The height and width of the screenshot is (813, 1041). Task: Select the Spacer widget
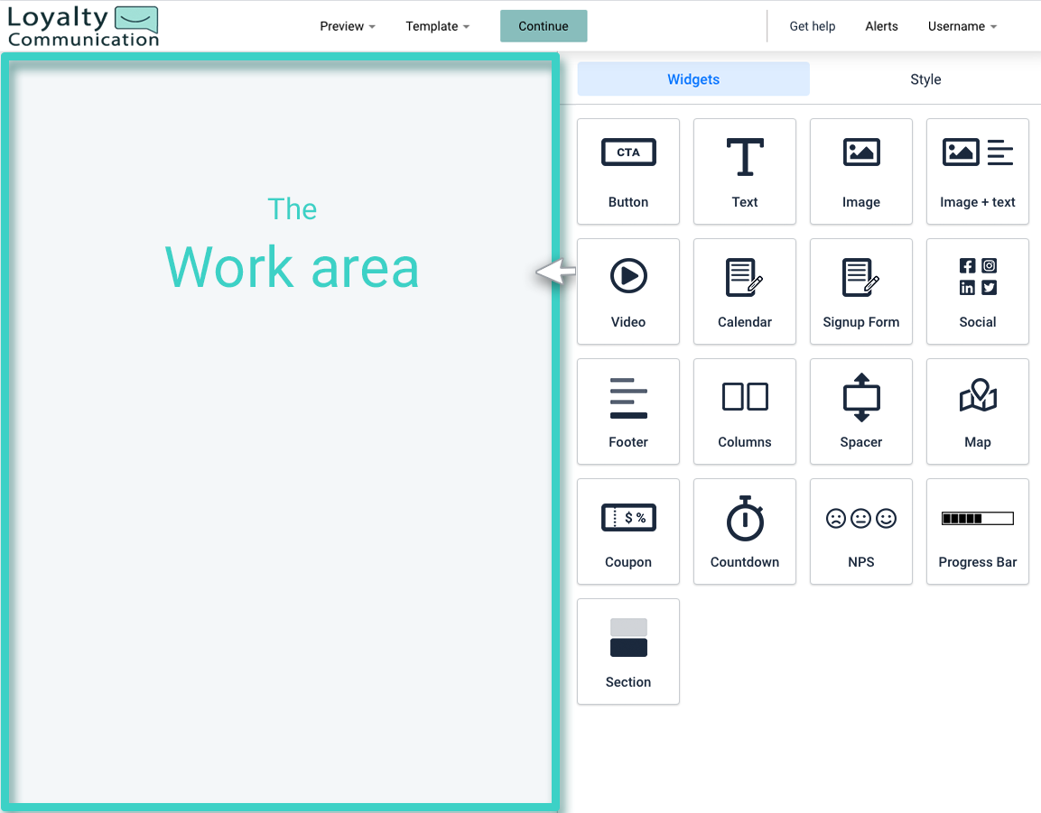click(x=860, y=411)
